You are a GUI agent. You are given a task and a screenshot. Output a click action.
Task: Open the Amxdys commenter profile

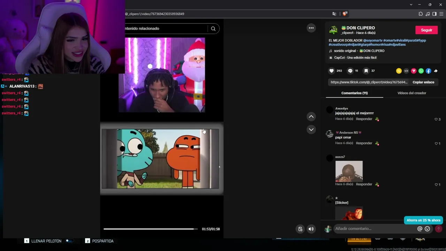(341, 108)
